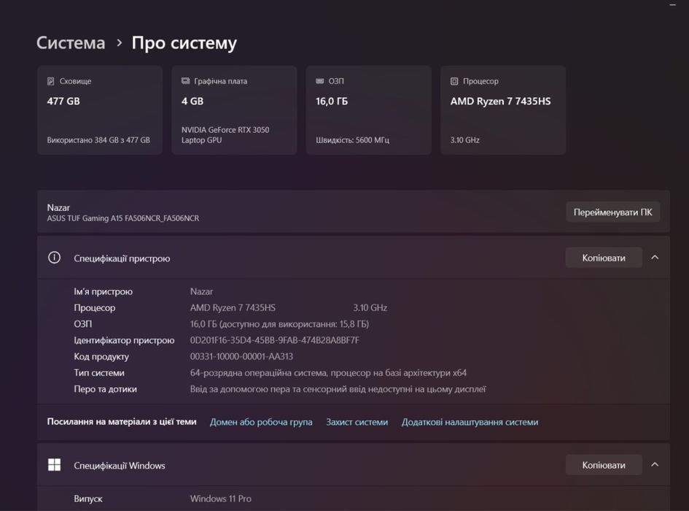Open the Домен або робоча група link
This screenshot has width=689, height=511.
coord(261,422)
